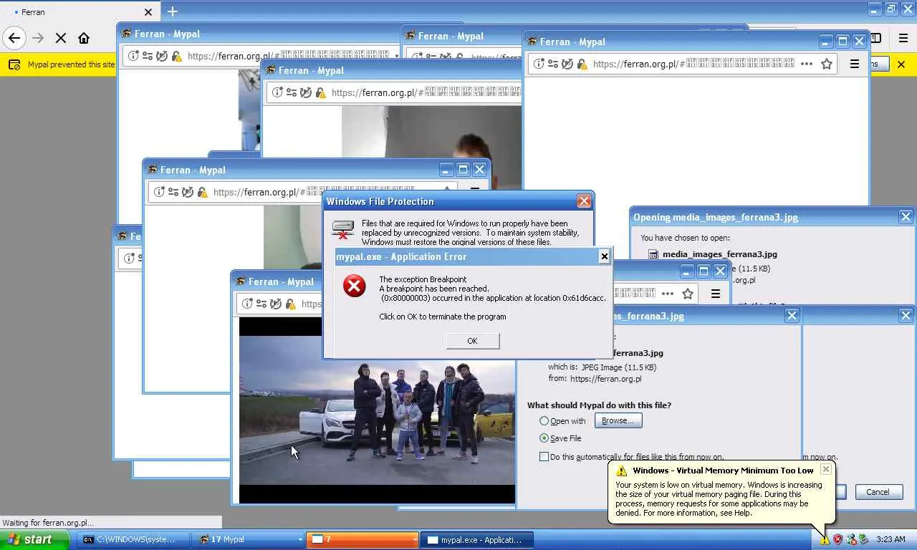This screenshot has width=917, height=550.
Task: Dismiss the yellow popup-blocked notification bar
Action: point(901,64)
